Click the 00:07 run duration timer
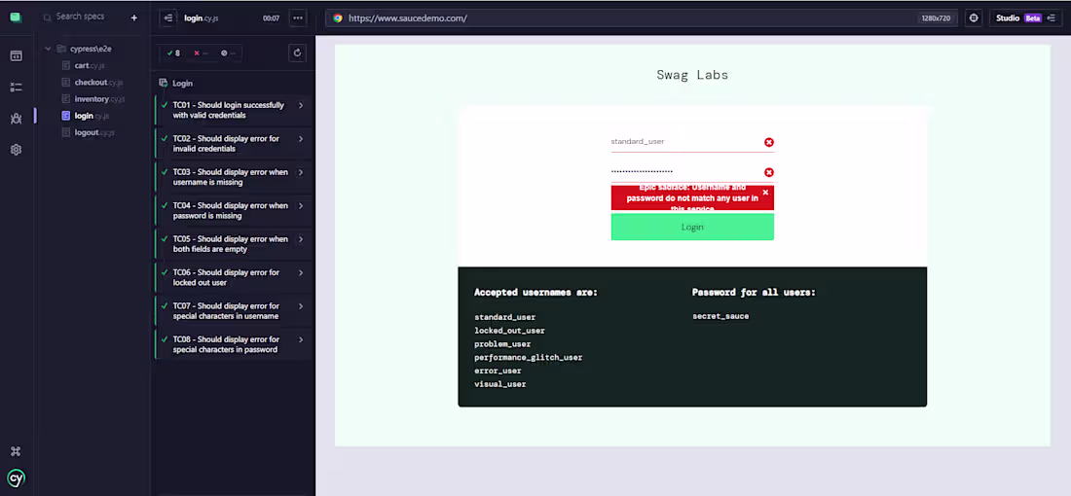1071x496 pixels. tap(272, 18)
